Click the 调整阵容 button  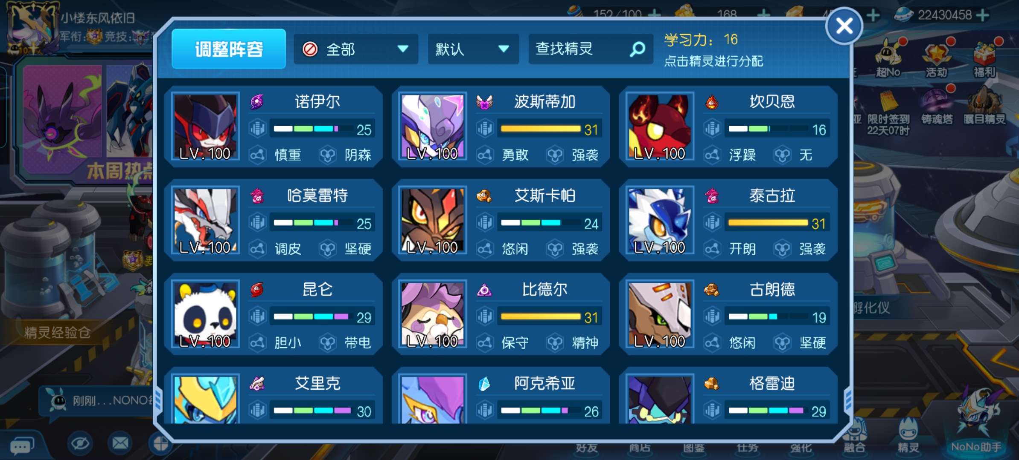pos(229,49)
